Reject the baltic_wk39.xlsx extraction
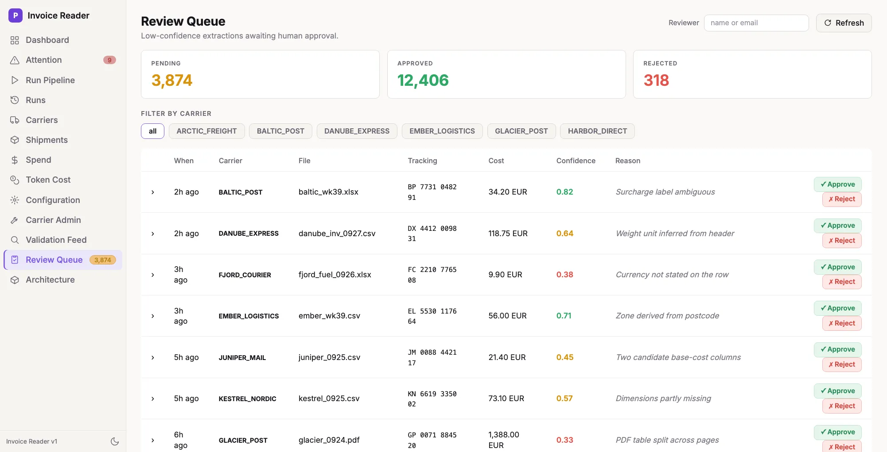 (x=842, y=199)
